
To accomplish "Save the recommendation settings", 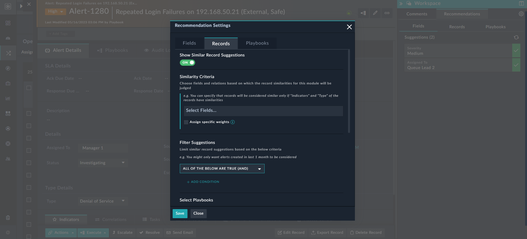I will click(180, 214).
